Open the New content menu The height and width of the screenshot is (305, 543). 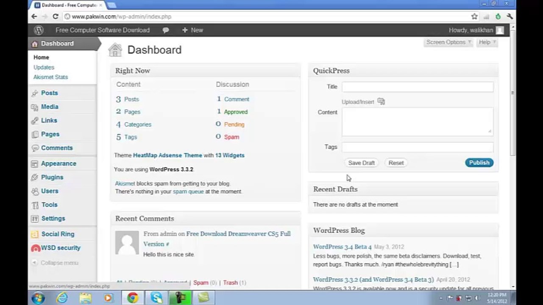pos(192,30)
